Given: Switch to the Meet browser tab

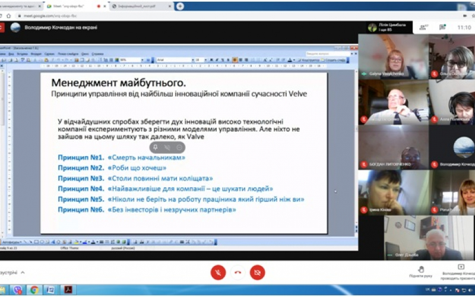Looking at the screenshot, I should (76, 6).
